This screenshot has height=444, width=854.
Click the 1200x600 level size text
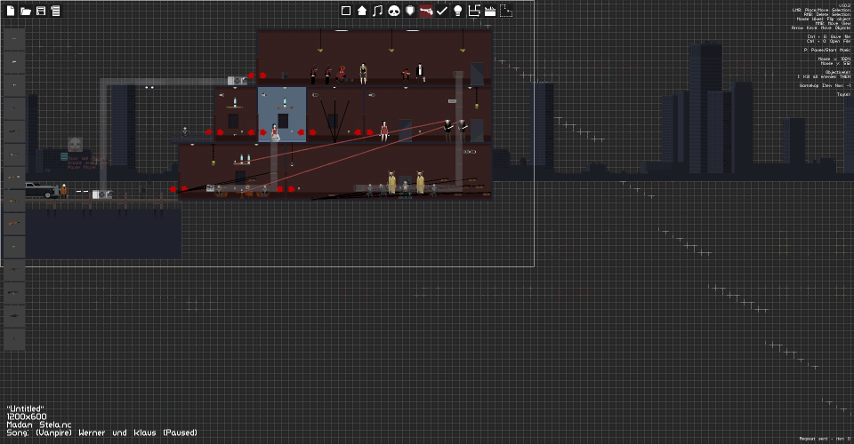coord(27,416)
